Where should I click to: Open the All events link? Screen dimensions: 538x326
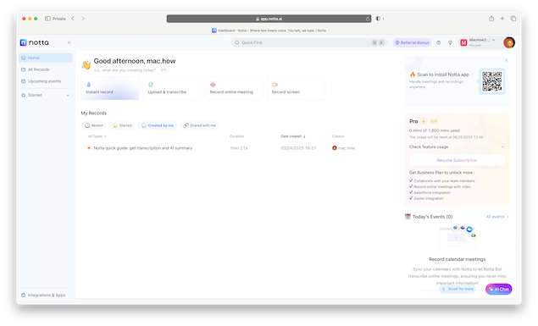pos(497,217)
